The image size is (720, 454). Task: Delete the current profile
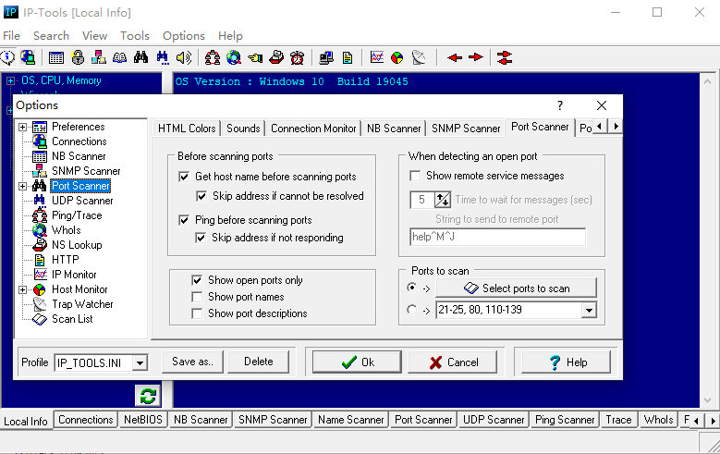[x=259, y=362]
